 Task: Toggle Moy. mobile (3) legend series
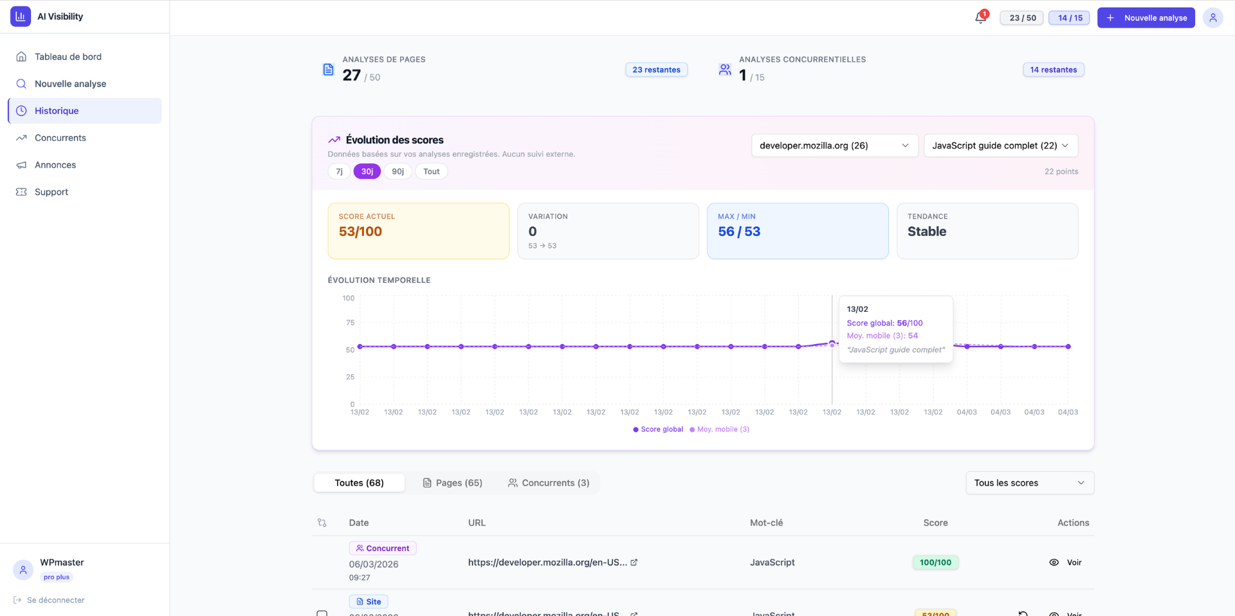click(x=719, y=429)
